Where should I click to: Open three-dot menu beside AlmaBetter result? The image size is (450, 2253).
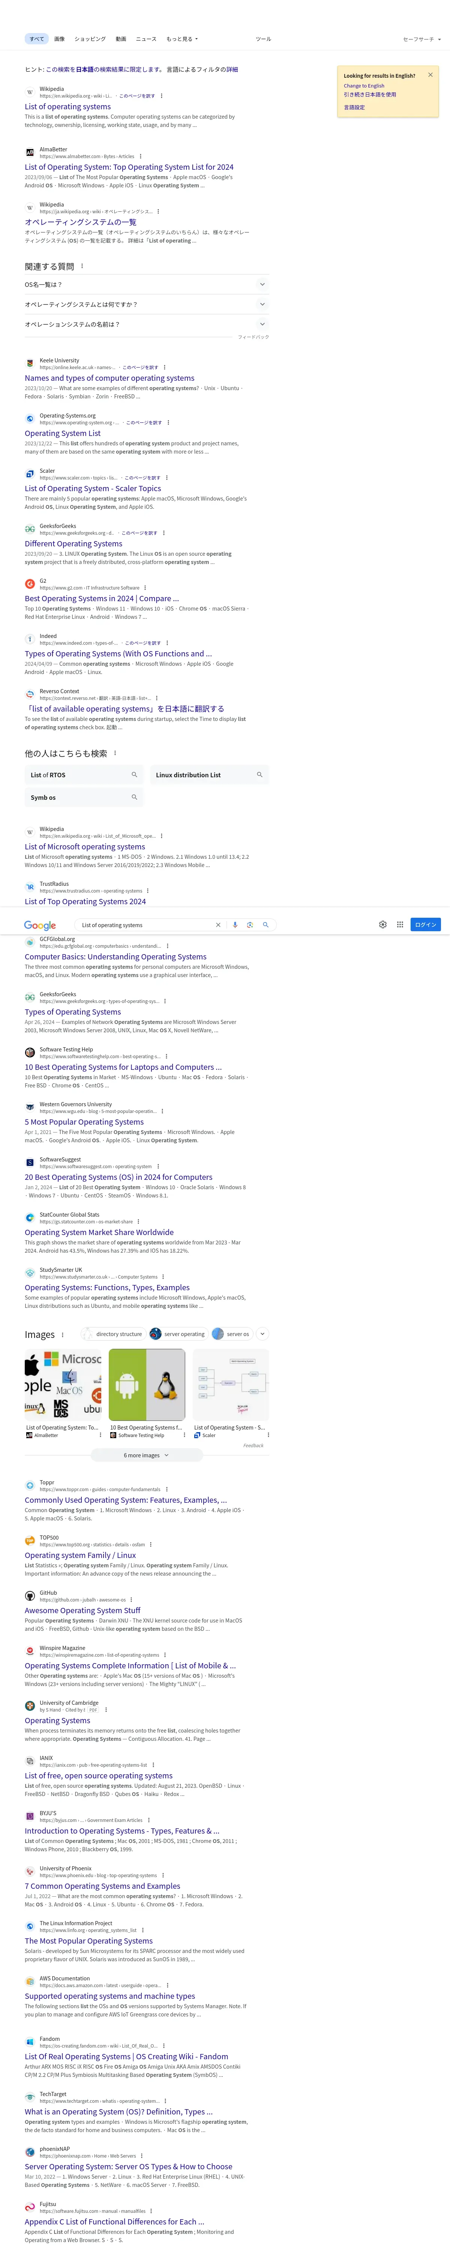click(141, 157)
